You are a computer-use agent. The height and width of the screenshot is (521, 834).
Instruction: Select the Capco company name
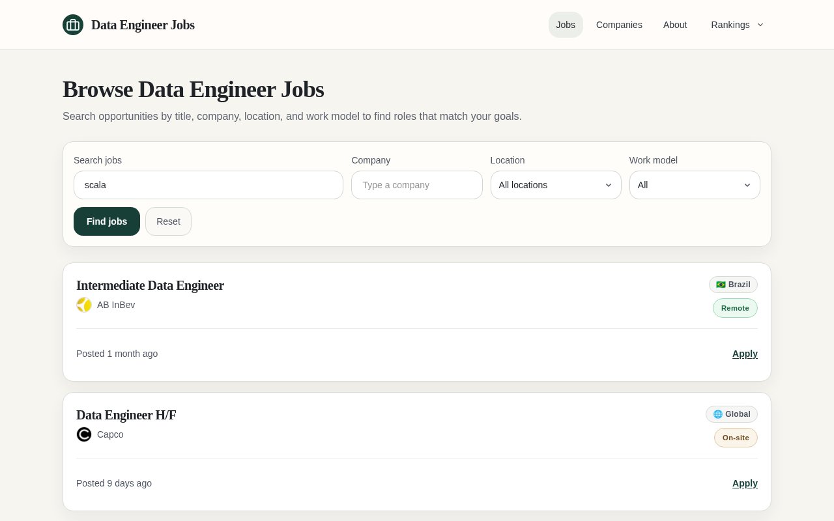(110, 434)
